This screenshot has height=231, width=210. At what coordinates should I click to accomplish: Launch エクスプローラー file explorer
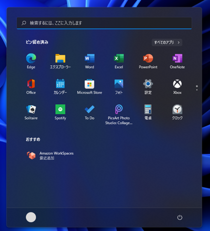click(x=60, y=61)
